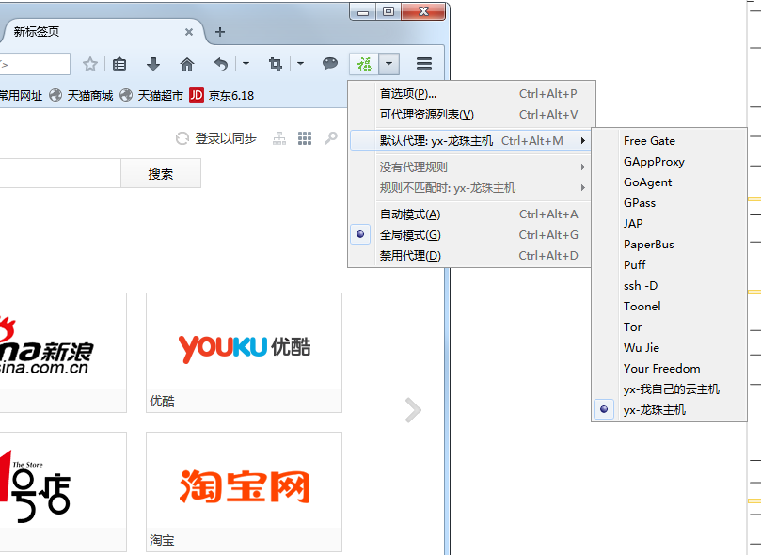761x555 pixels.
Task: Open 常用网址 bookmark
Action: click(21, 96)
